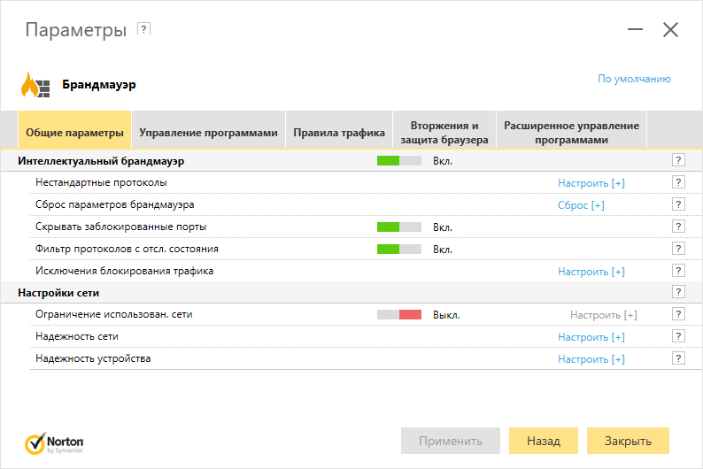Click the По умолчанию link
The width and height of the screenshot is (703, 469).
[634, 79]
